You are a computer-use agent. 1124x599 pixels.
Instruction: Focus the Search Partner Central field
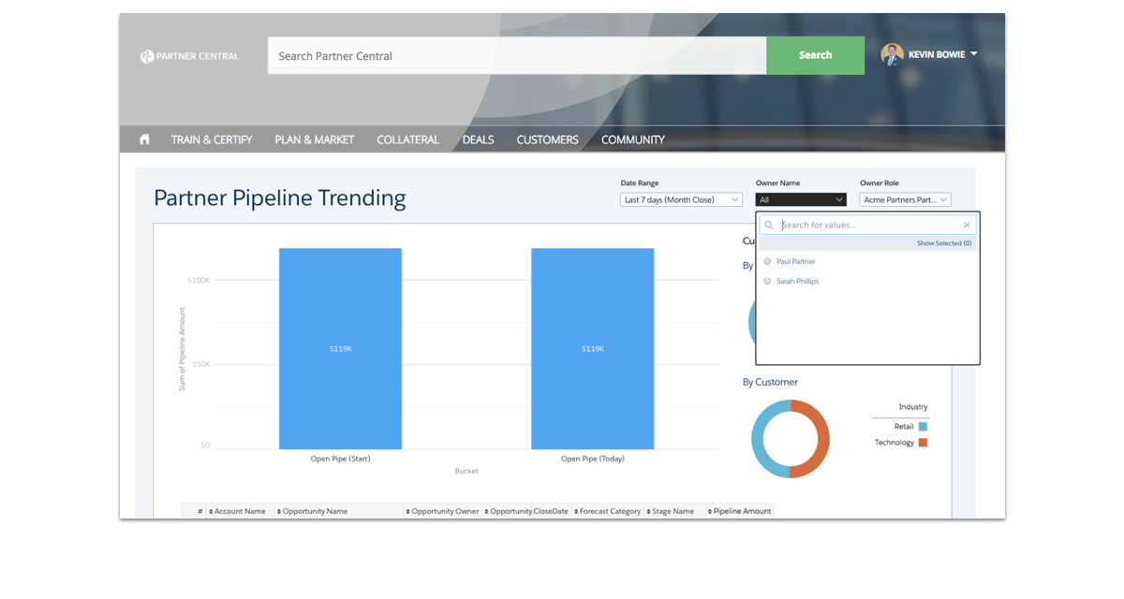516,56
